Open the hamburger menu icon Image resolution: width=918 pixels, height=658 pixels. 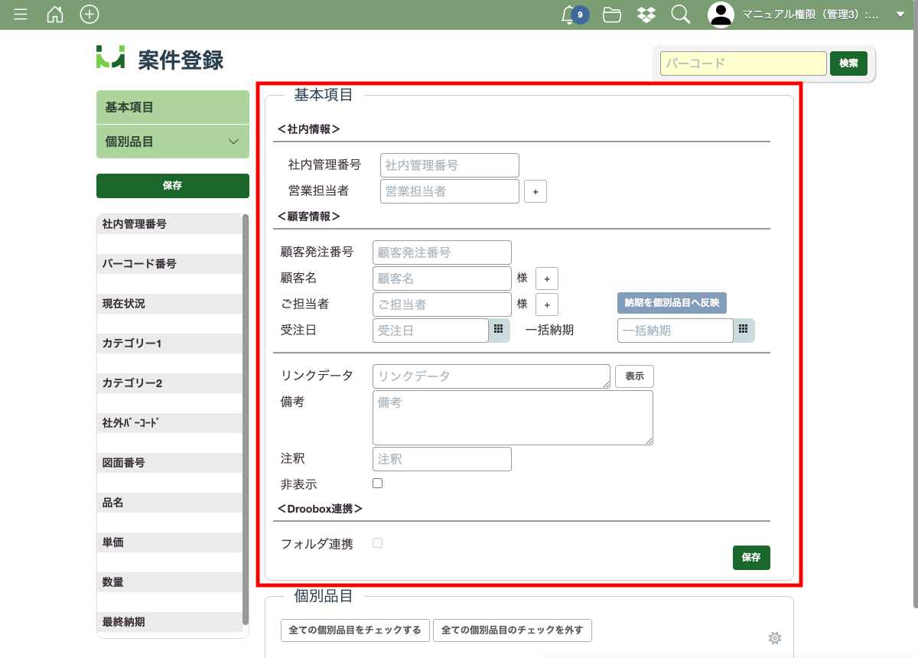(21, 15)
